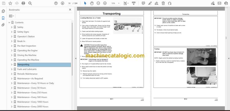Click the document vertical scrollbar thumb

226,38
